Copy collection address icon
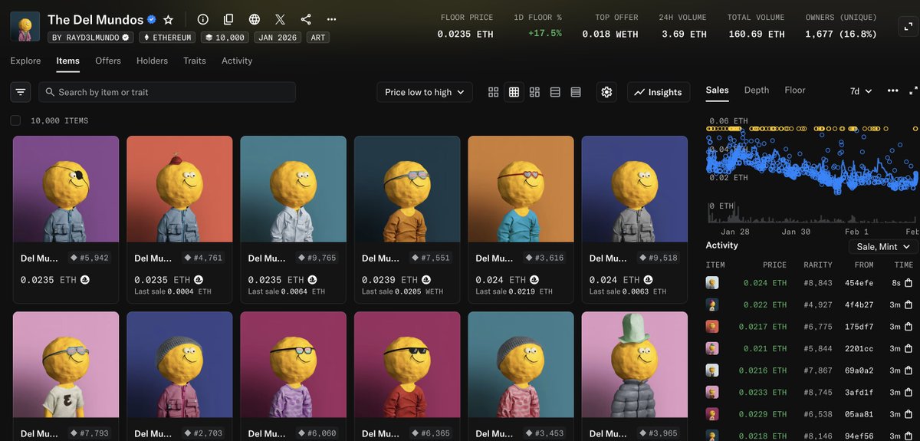 click(x=228, y=19)
